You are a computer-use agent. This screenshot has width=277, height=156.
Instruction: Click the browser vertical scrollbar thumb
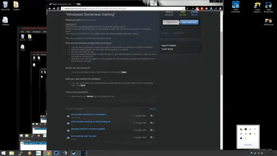221,53
